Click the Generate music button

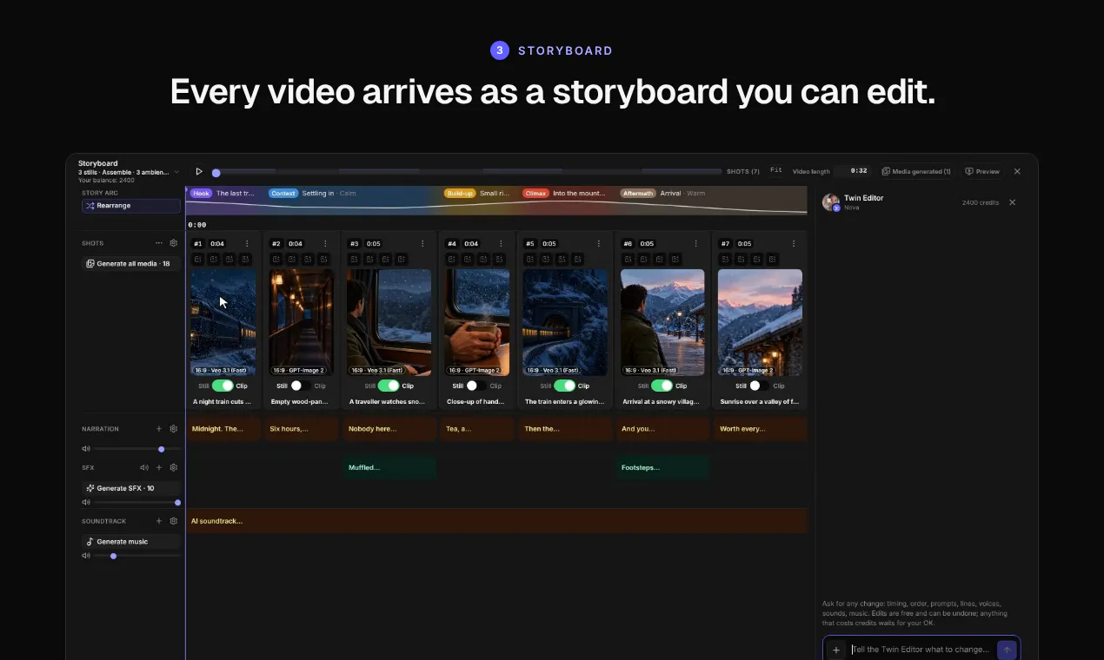[x=131, y=542]
